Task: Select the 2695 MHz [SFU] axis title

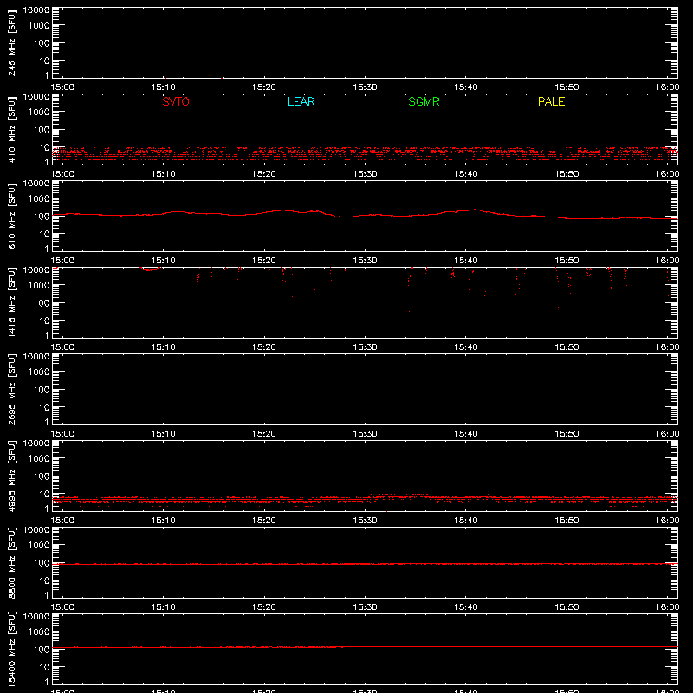Action: coord(11,389)
